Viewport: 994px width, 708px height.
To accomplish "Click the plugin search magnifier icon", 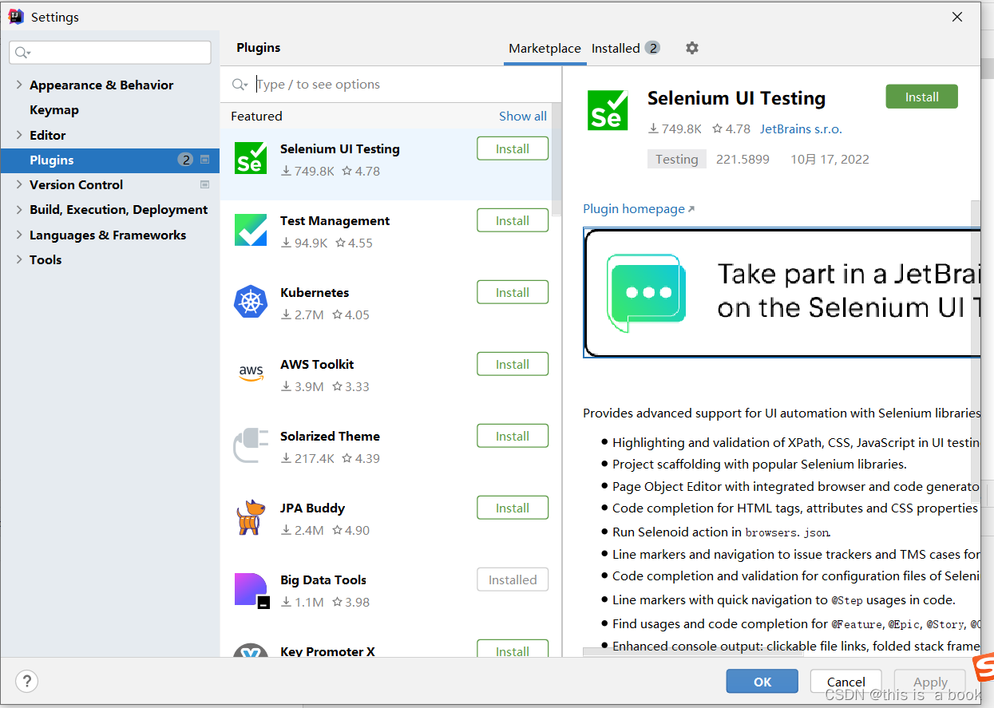I will [x=240, y=85].
